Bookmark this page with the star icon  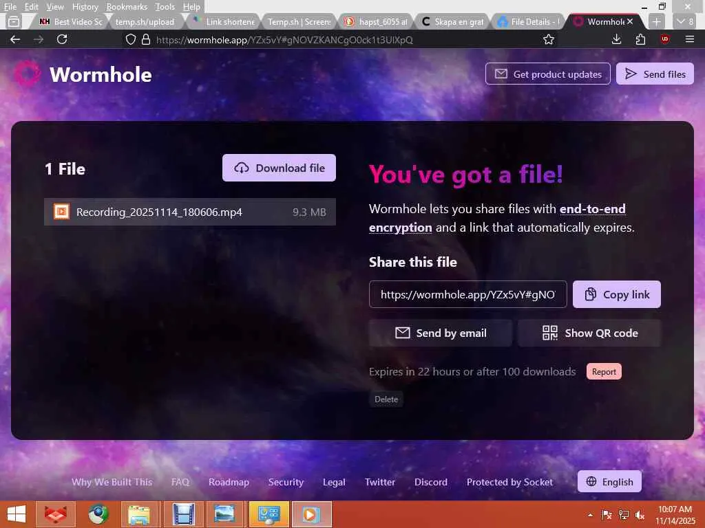point(548,39)
